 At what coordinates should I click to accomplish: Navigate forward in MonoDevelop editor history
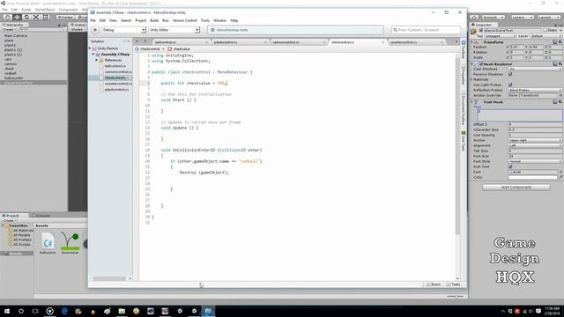click(x=145, y=41)
